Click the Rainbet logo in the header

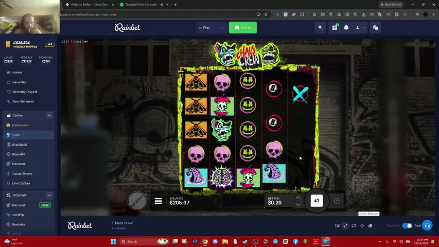128,27
